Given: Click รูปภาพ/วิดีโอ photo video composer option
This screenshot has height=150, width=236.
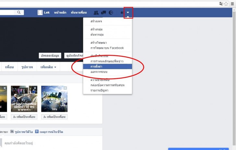Looking at the screenshot, I should click(21, 132).
